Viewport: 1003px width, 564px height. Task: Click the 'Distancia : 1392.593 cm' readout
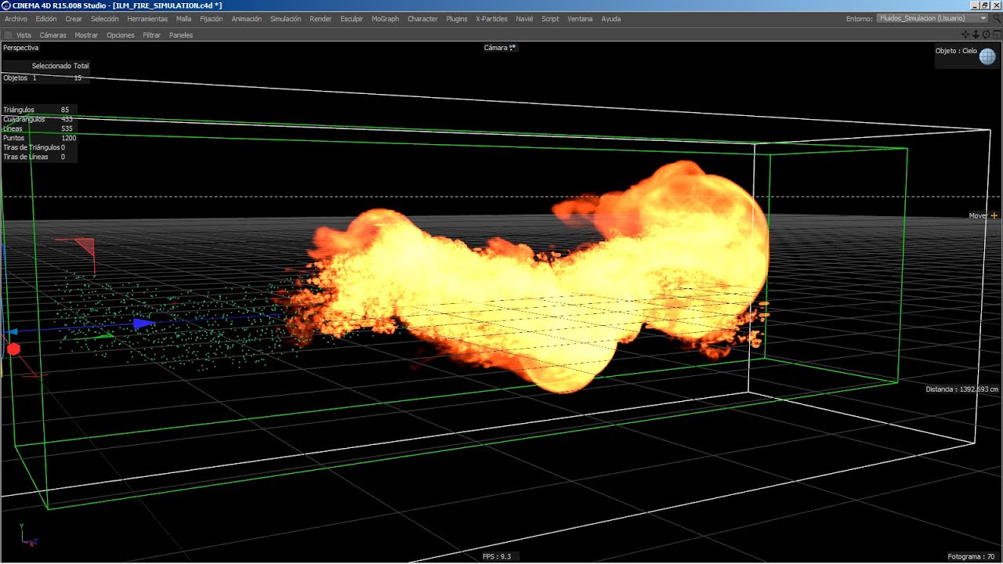coord(961,389)
